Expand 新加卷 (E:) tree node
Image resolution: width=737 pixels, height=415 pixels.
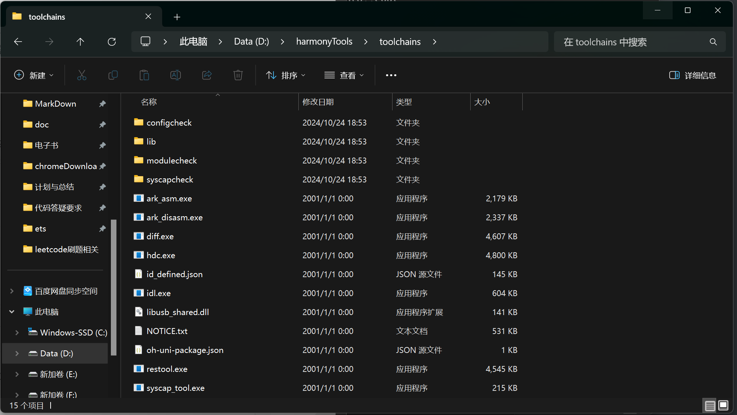pyautogui.click(x=17, y=374)
